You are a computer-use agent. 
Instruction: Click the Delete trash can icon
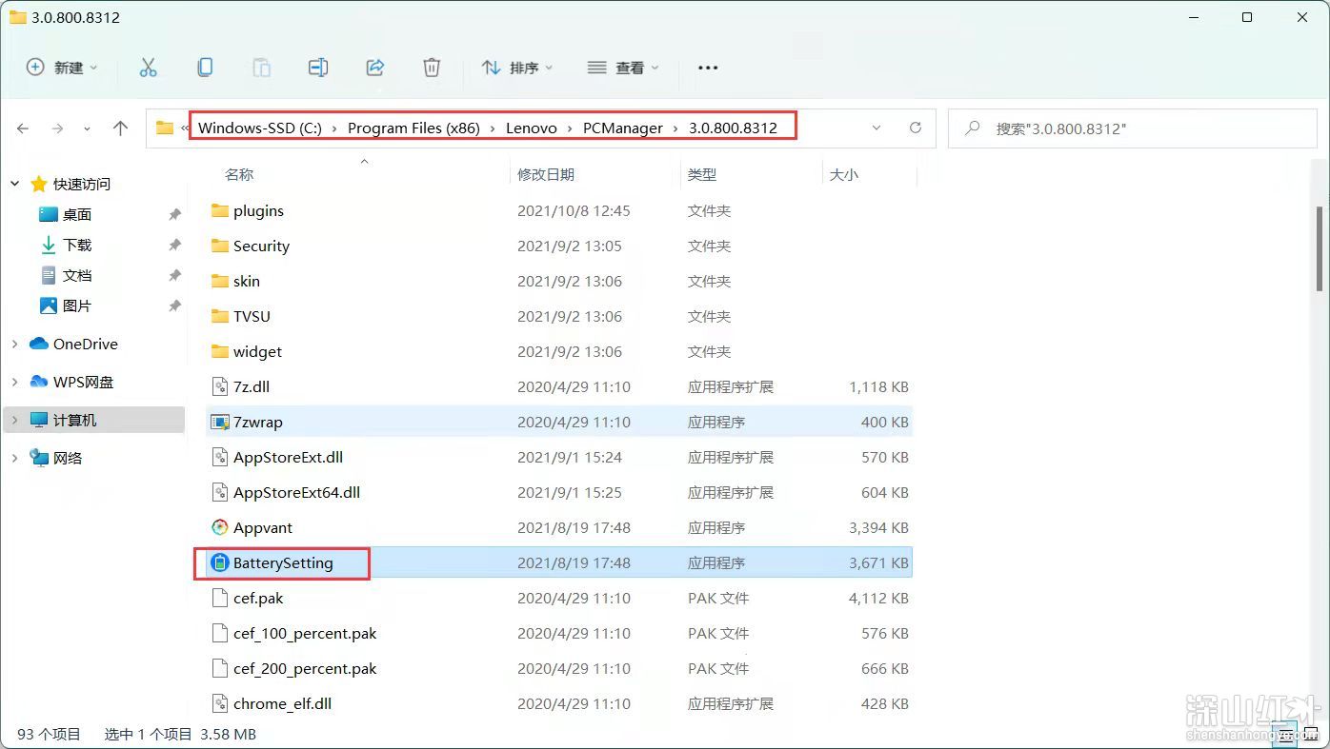(x=432, y=68)
